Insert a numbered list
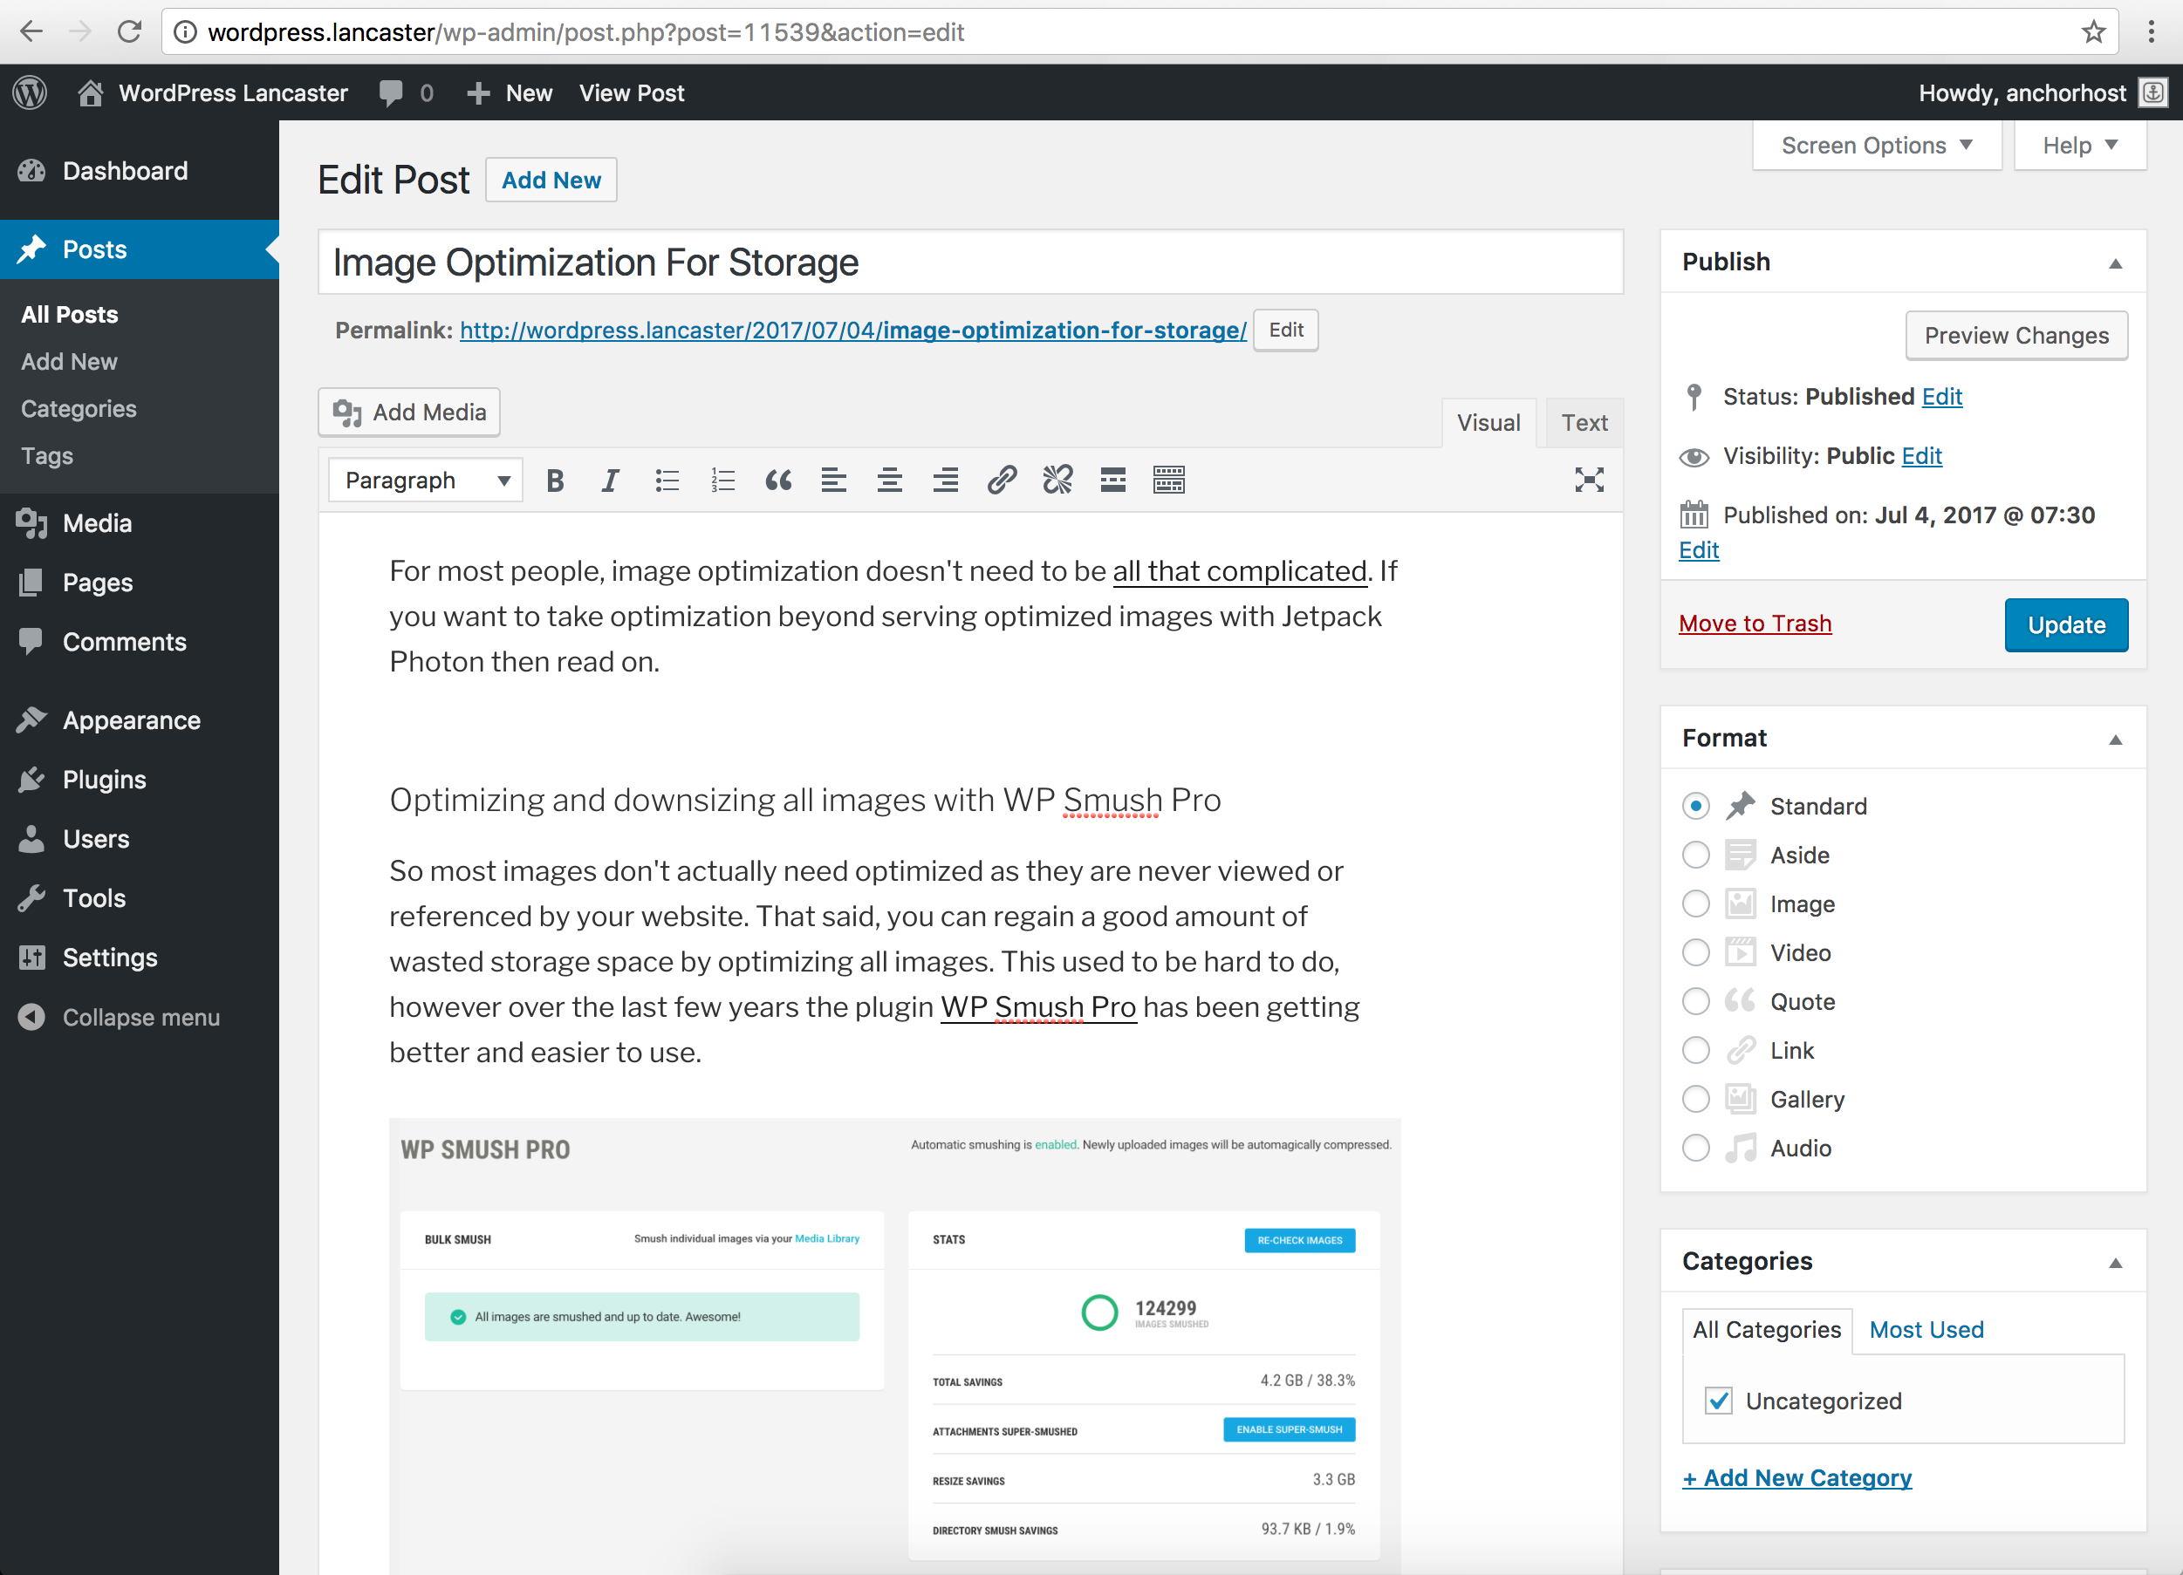 point(722,481)
